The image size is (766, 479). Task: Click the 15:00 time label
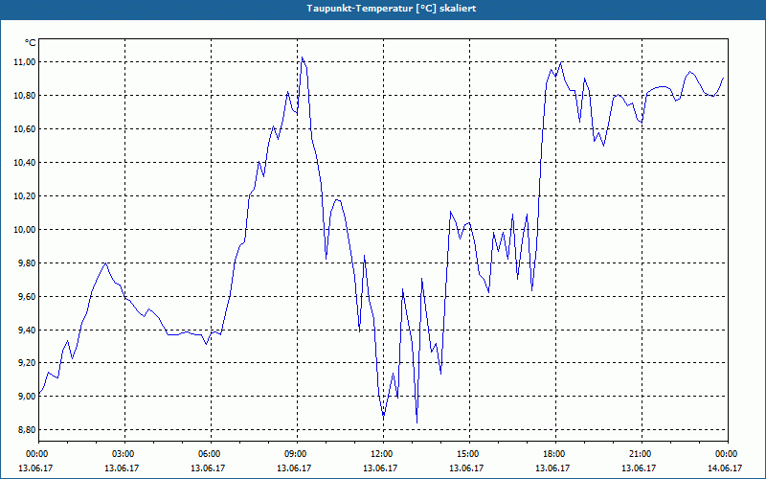point(469,454)
